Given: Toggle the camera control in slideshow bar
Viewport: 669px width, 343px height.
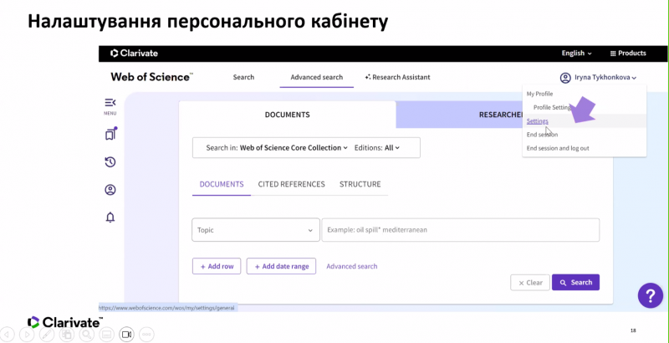Looking at the screenshot, I should tap(127, 335).
